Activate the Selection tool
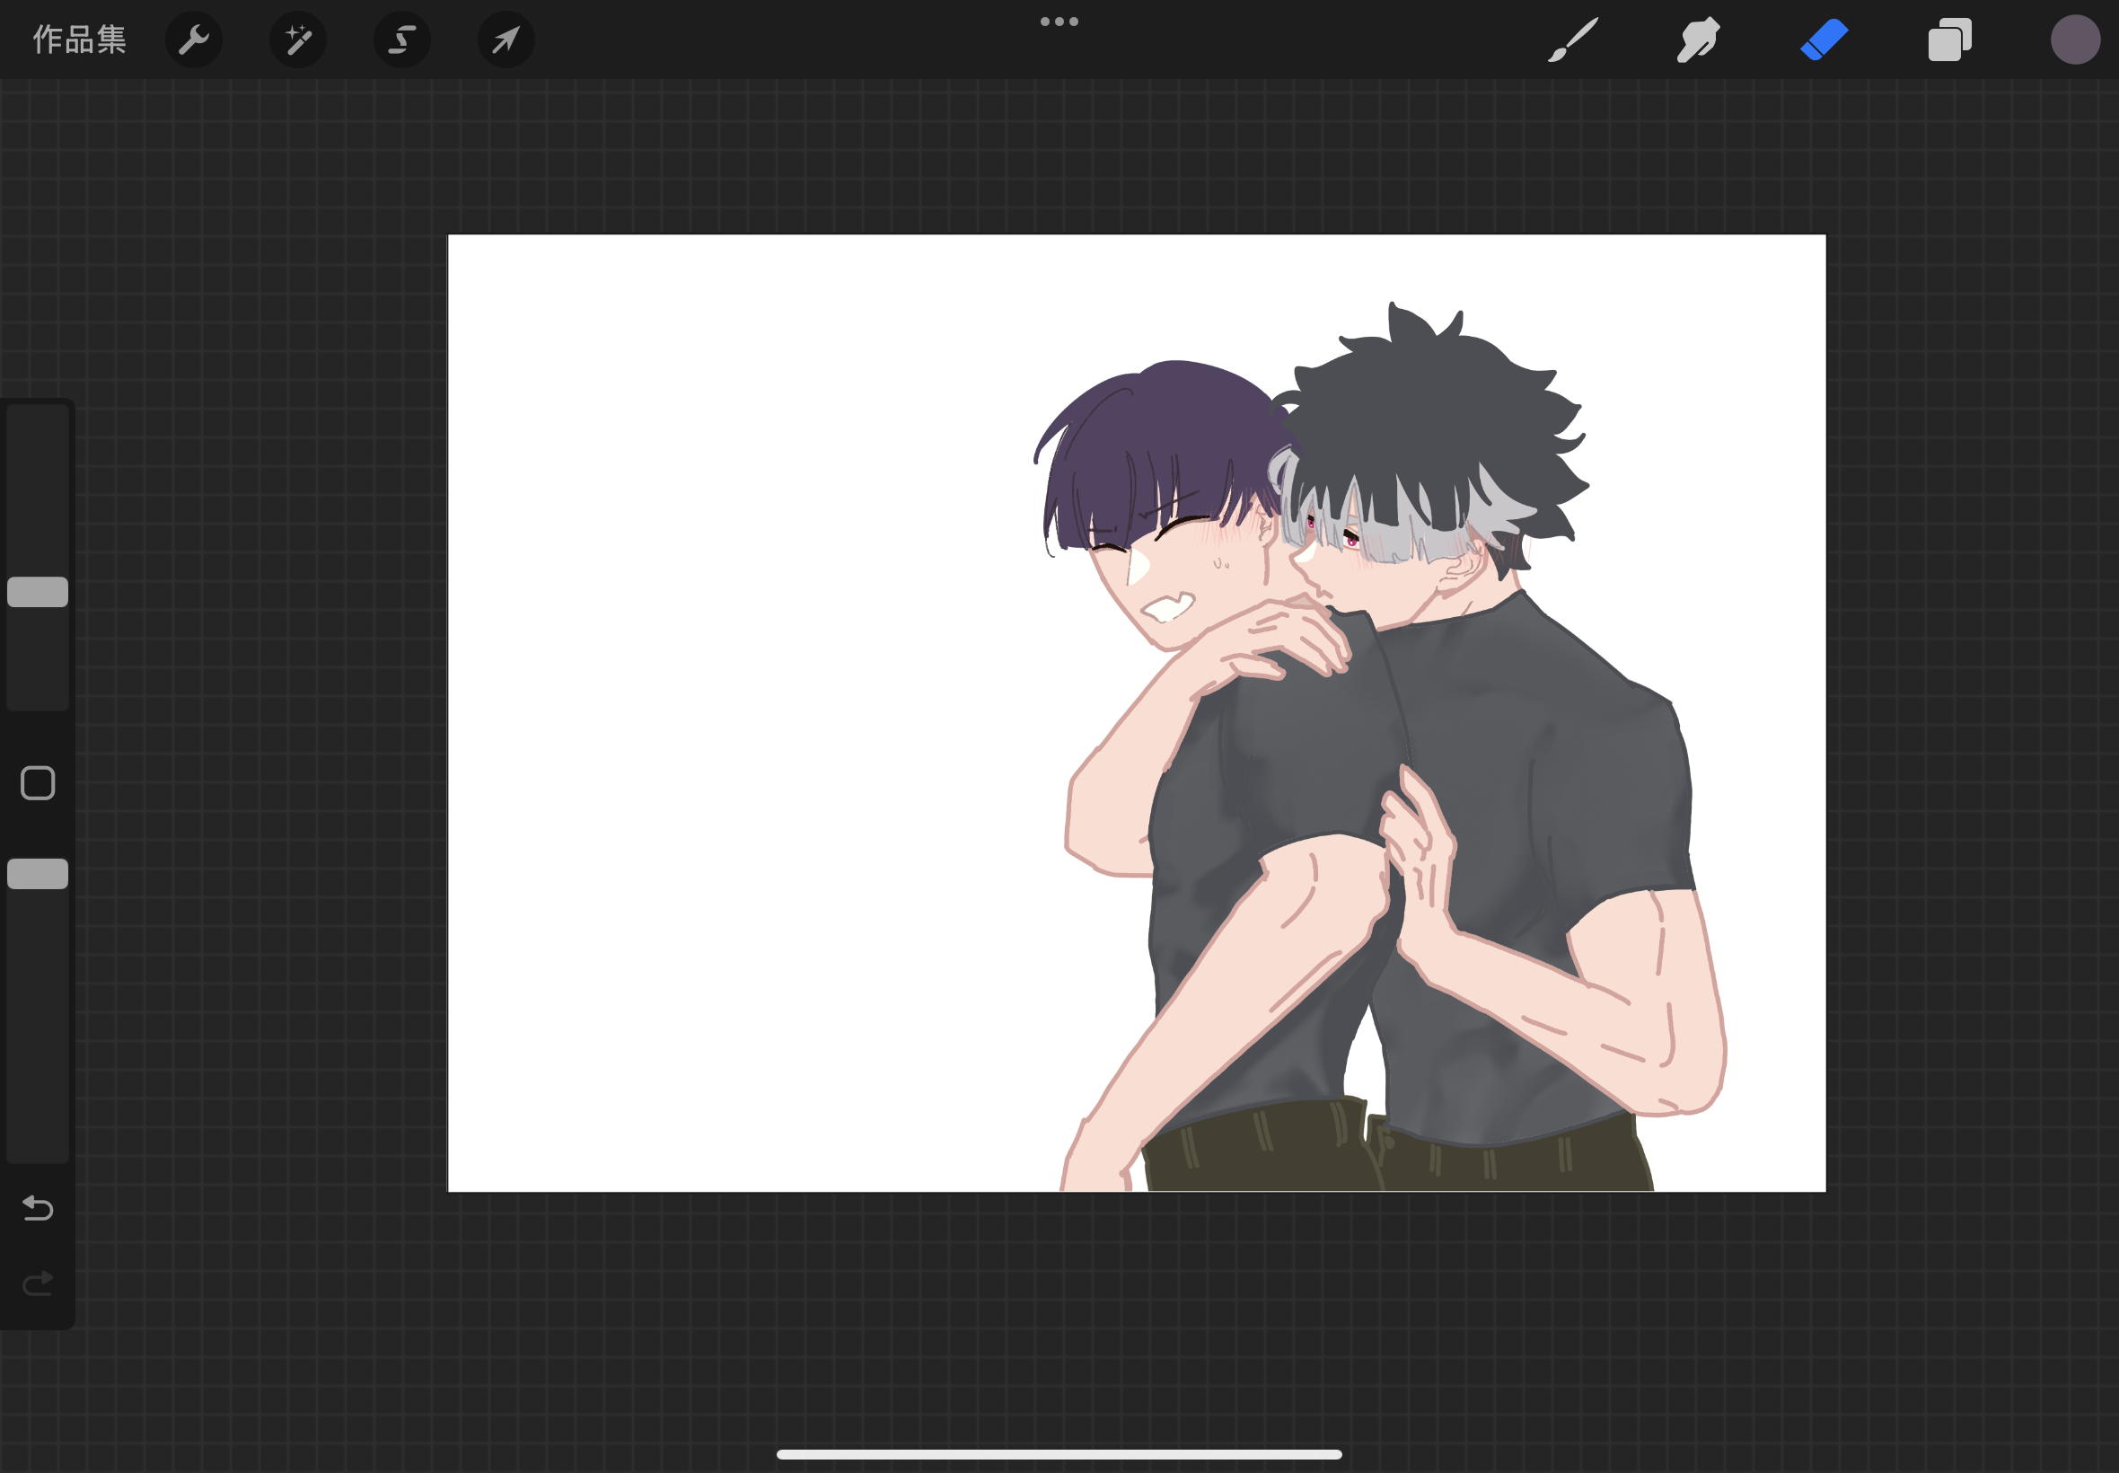Screen dimensions: 2119x1473 point(402,40)
